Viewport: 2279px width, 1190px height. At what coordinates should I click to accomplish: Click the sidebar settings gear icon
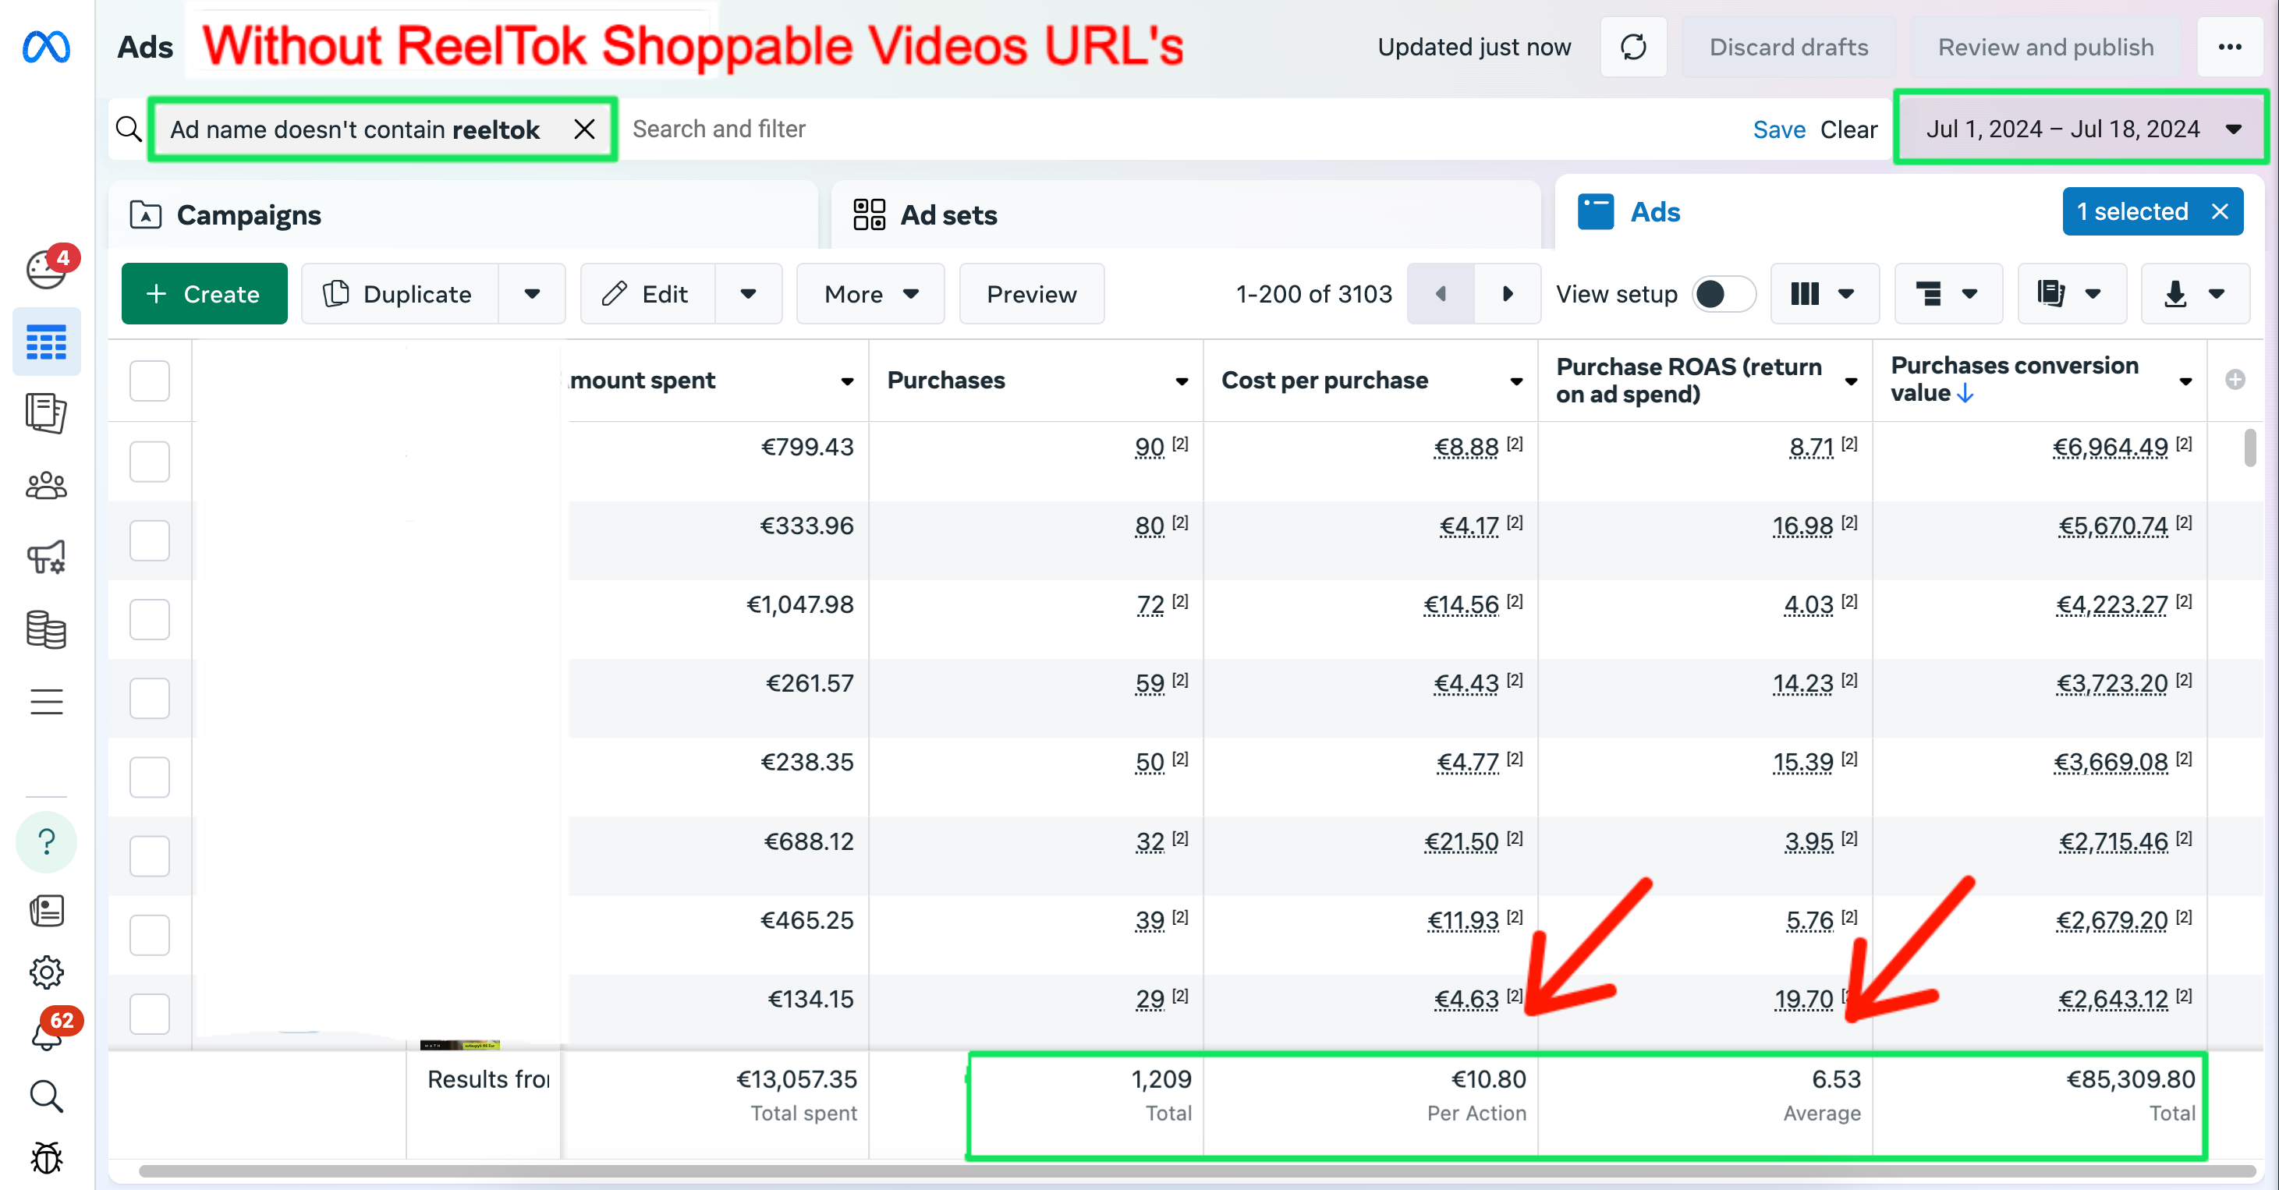(47, 972)
